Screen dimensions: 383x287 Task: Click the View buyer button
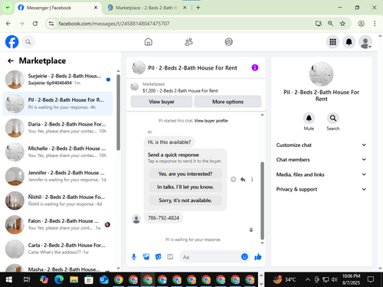(162, 102)
